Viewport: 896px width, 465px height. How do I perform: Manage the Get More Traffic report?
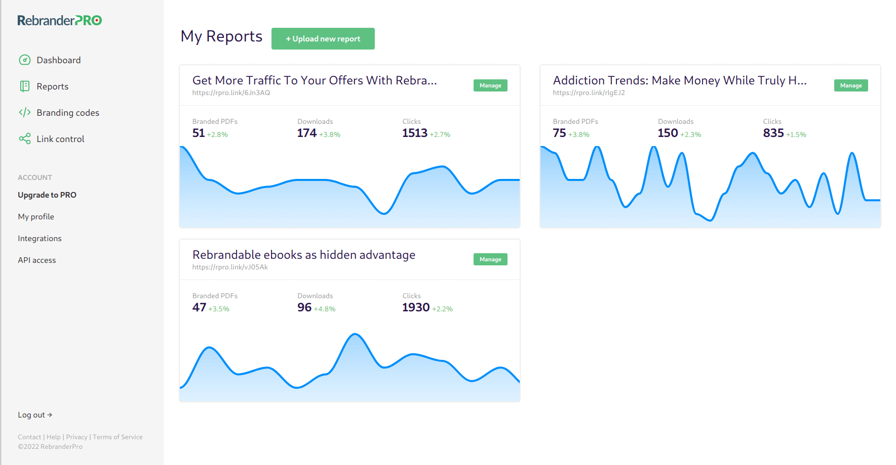click(x=490, y=85)
